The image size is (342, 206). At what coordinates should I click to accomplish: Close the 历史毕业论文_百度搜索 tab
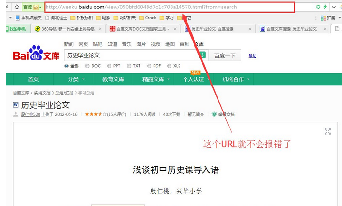250,29
